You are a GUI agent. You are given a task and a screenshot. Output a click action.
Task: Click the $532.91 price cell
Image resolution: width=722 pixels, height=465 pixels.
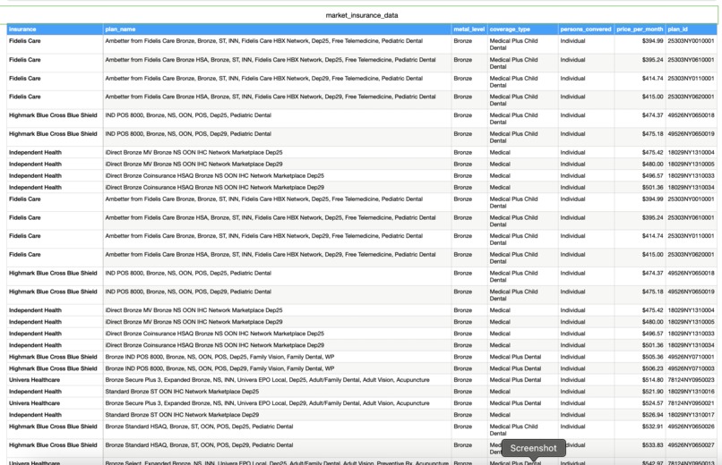tap(652, 427)
